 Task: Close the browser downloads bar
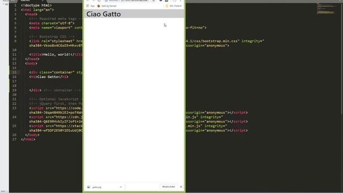pos(181,187)
